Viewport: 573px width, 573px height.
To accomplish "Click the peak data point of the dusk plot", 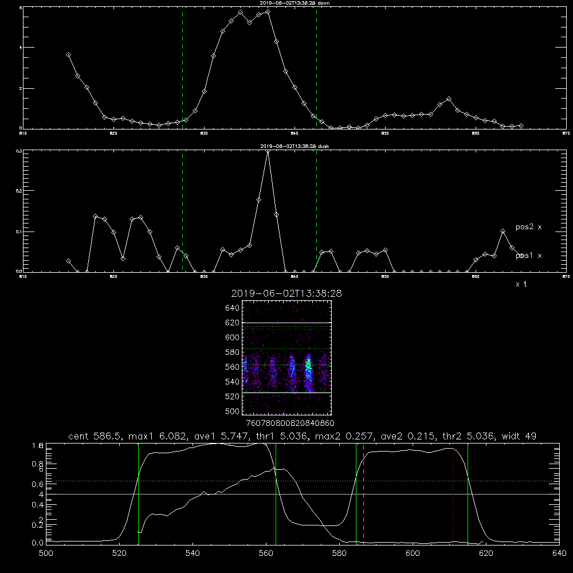I will pos(268,151).
